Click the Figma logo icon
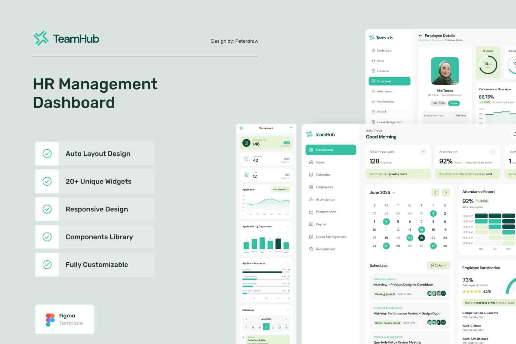This screenshot has width=516, height=344. click(50, 320)
